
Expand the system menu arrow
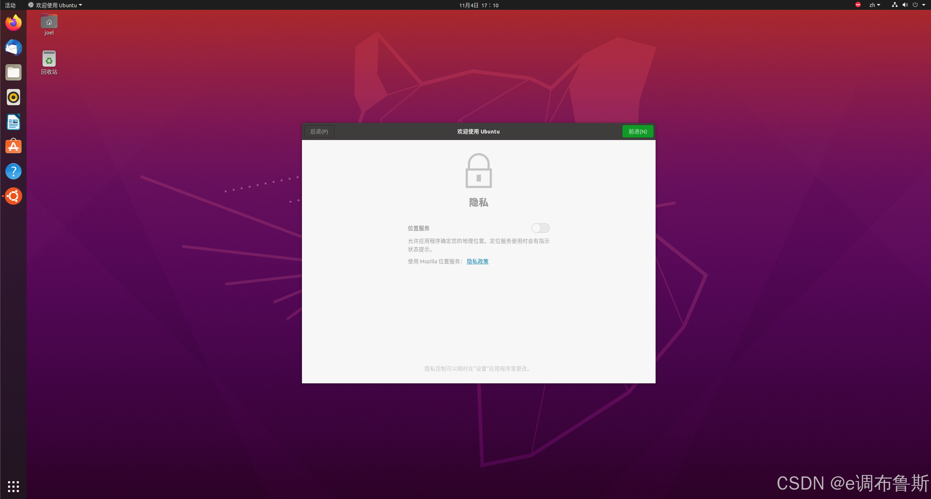(x=924, y=5)
